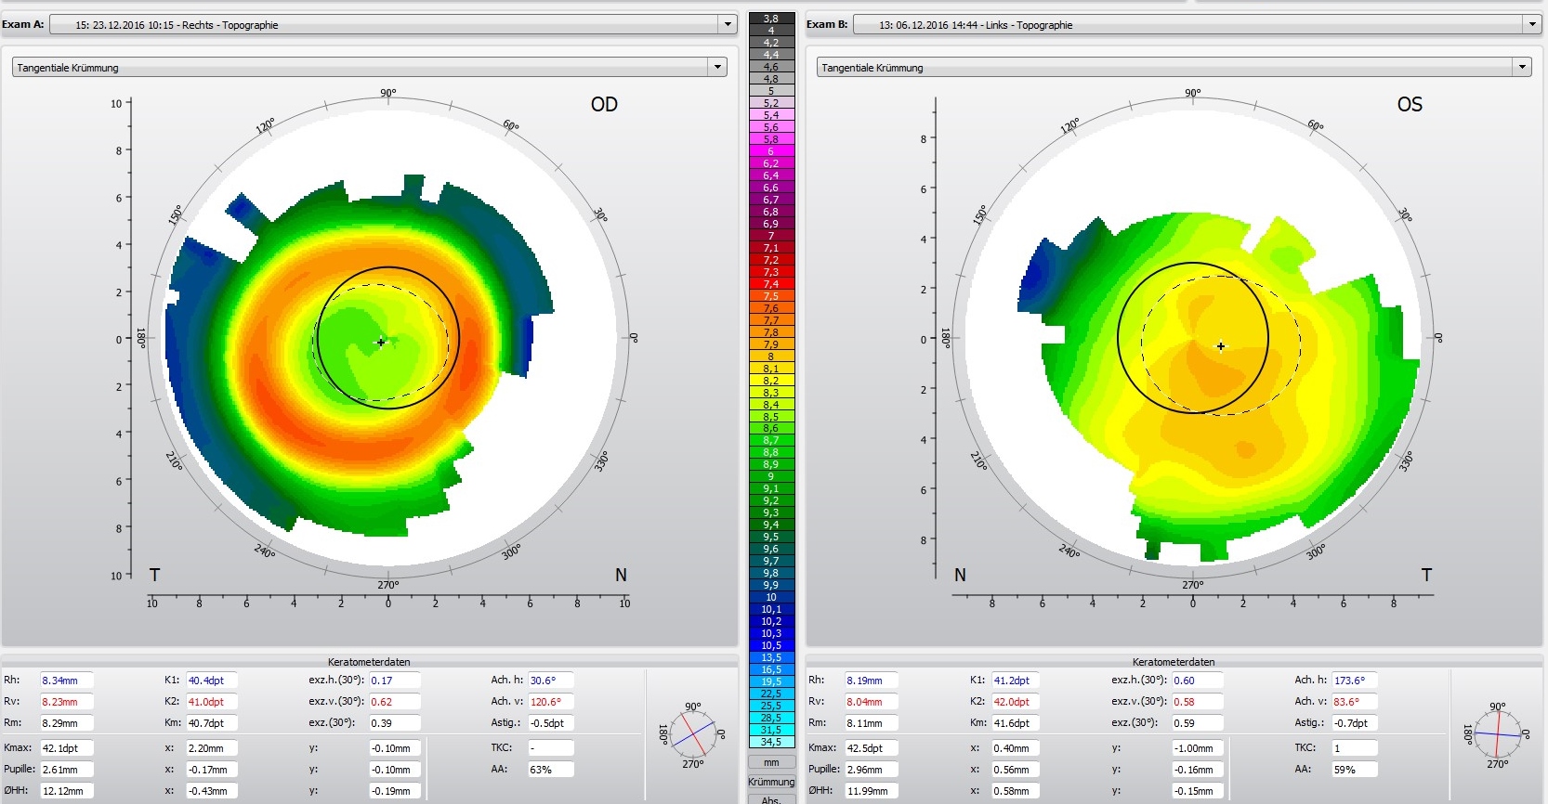Click the Keratometerdaten heading under OD map

click(369, 662)
